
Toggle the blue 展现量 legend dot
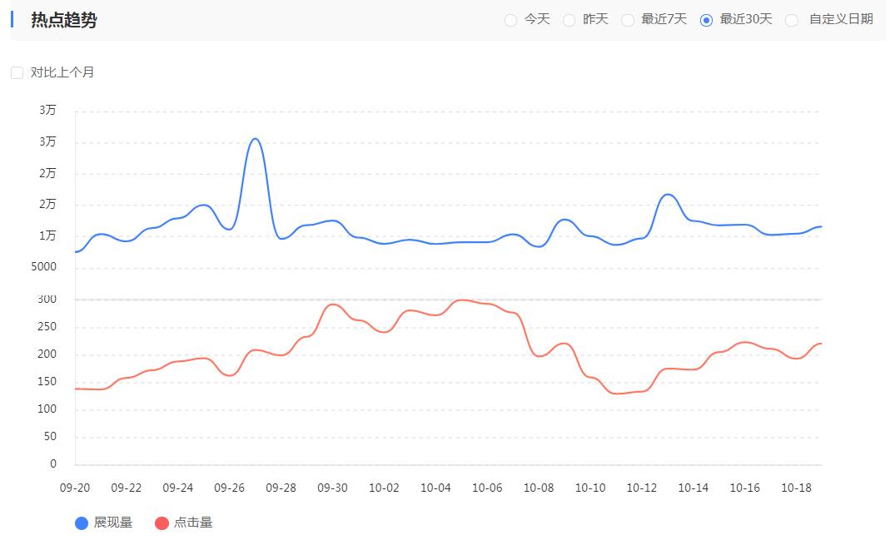click(x=82, y=523)
